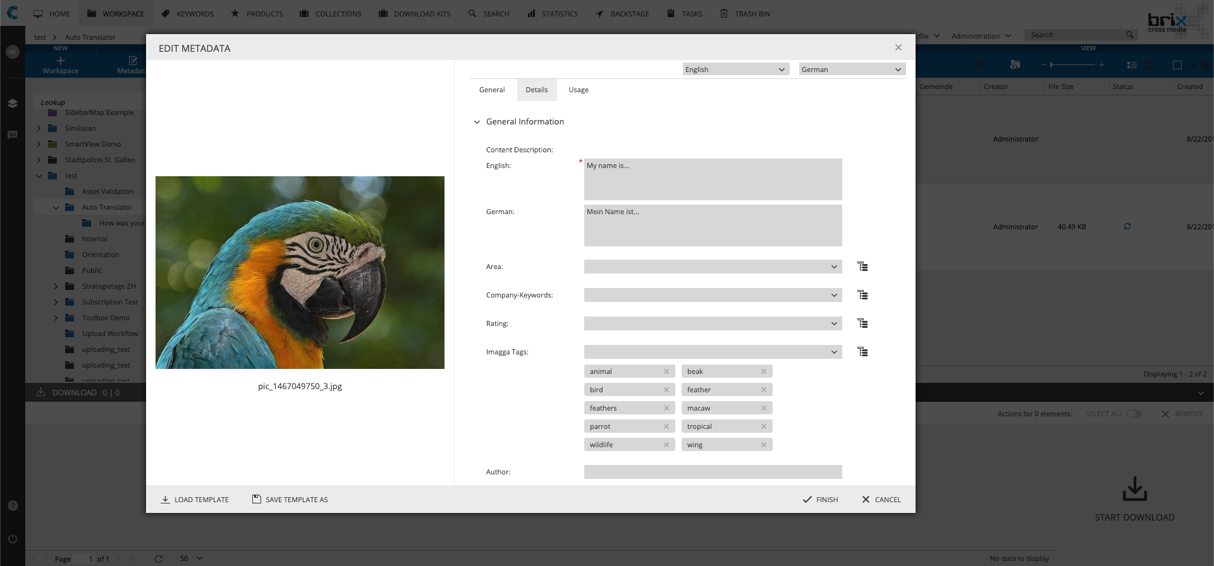Click the English content description field
Viewport: 1214px width, 566px height.
tap(713, 179)
